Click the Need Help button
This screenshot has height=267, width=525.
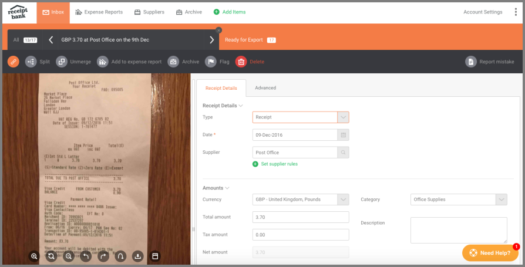[x=490, y=253]
